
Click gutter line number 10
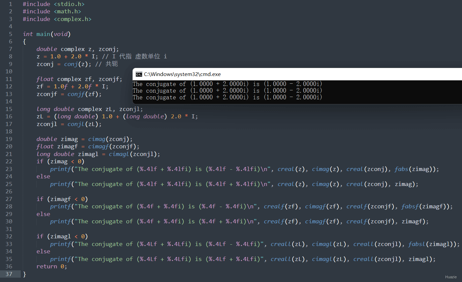[x=9, y=72]
